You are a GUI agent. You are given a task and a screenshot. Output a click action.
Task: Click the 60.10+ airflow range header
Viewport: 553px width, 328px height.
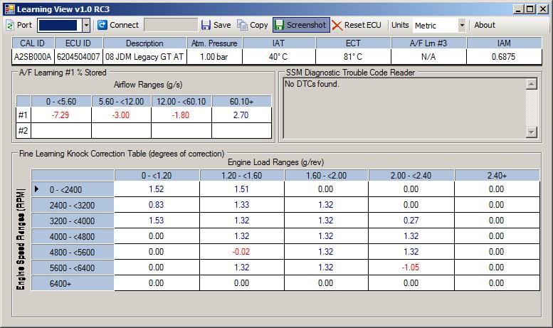(241, 102)
